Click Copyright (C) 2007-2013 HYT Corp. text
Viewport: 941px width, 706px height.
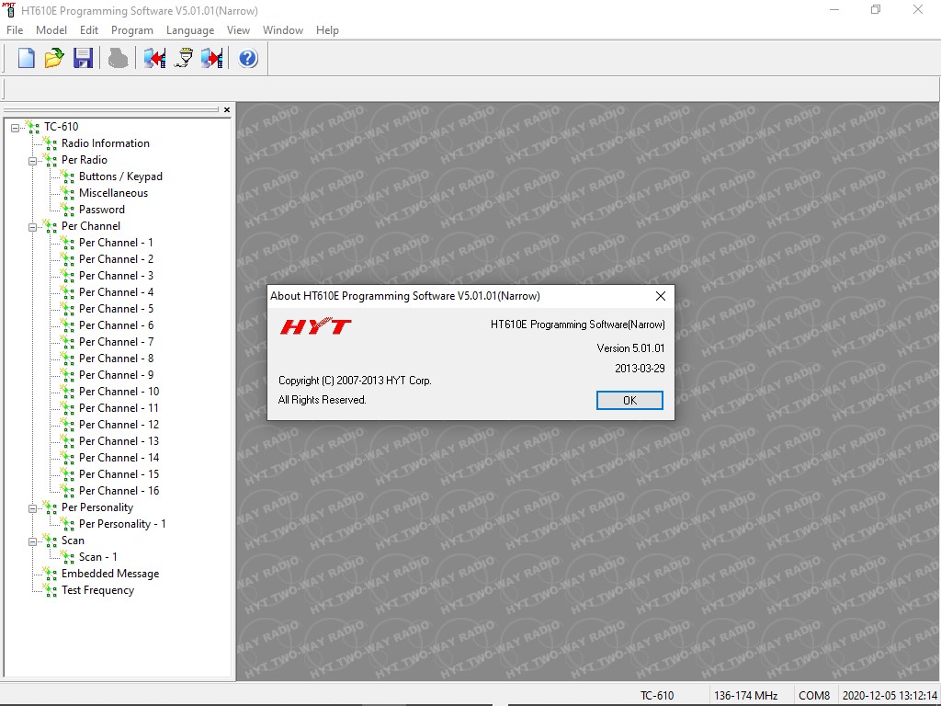(356, 381)
